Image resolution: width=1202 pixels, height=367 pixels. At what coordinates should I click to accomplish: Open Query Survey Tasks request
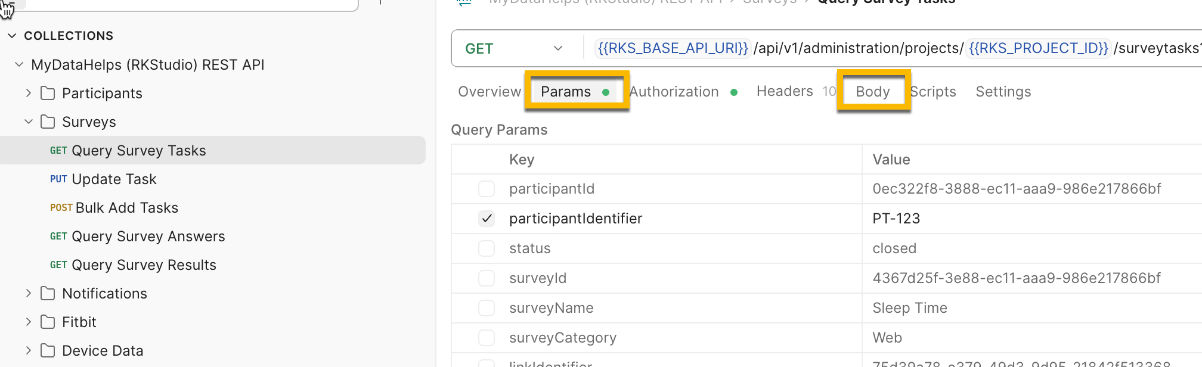(213, 150)
